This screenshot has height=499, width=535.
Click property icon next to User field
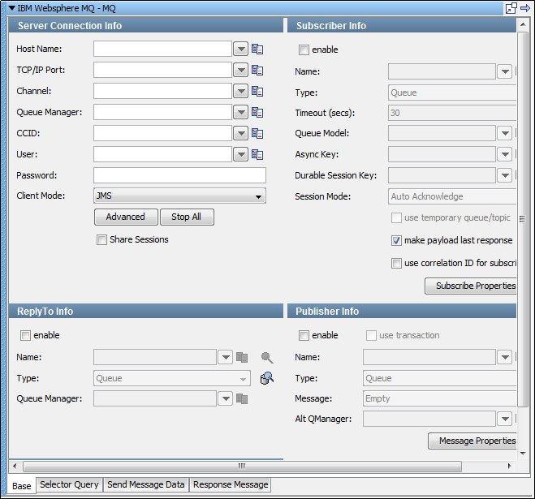pos(257,155)
